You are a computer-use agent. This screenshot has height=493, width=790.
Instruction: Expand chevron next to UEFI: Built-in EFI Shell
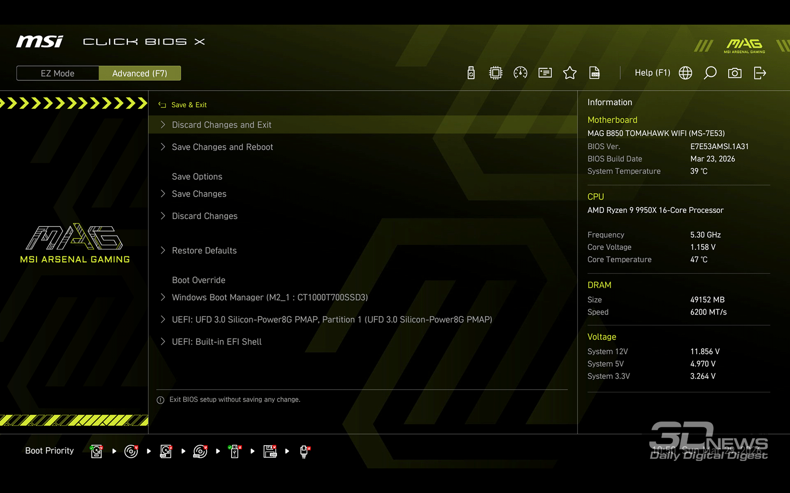point(163,342)
